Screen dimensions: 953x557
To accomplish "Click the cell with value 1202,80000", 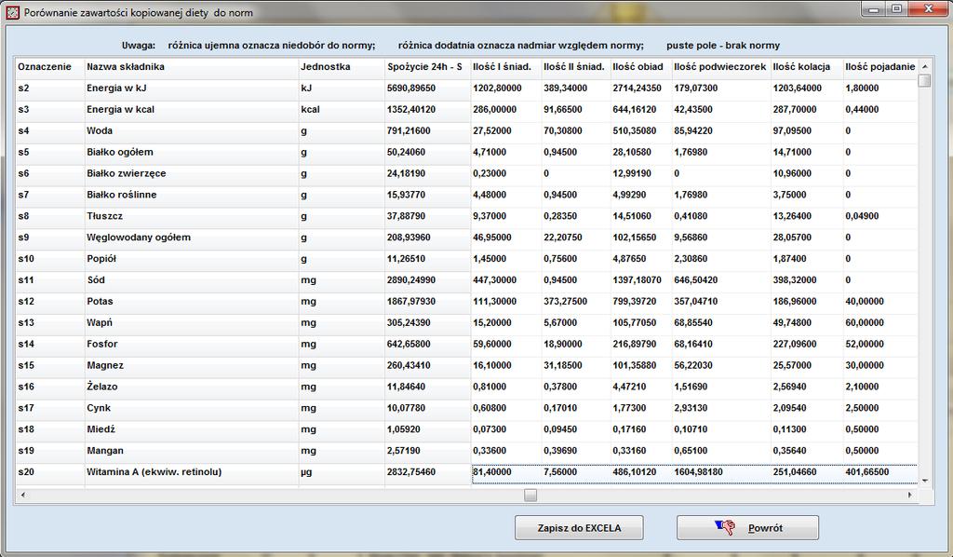I will click(506, 88).
